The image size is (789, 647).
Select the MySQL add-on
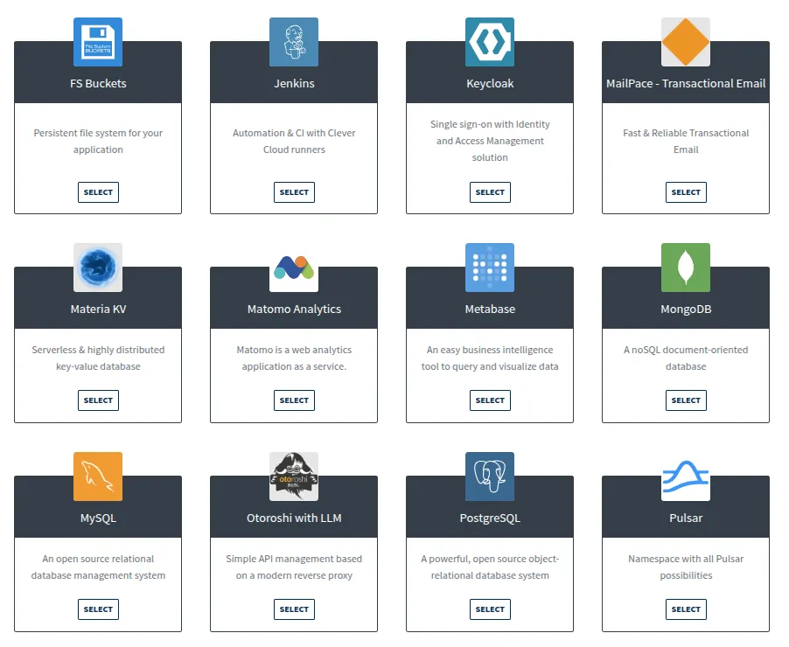tap(98, 609)
